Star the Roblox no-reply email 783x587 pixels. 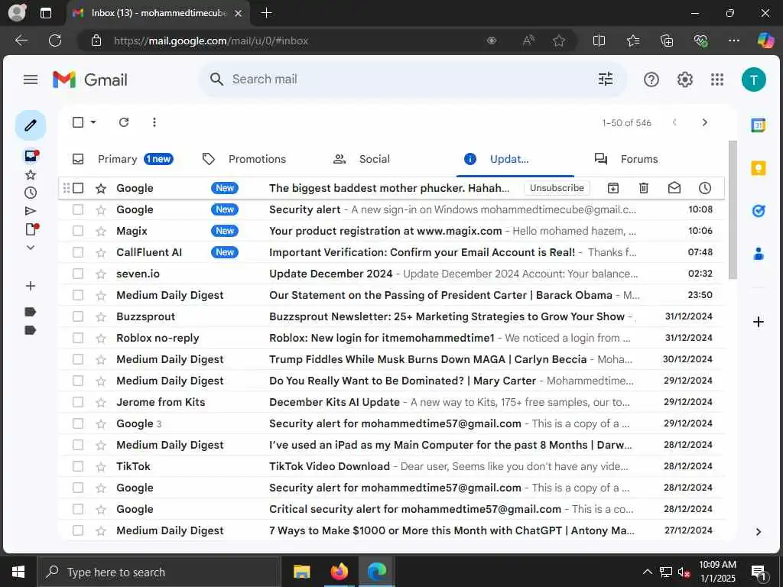[x=101, y=338]
